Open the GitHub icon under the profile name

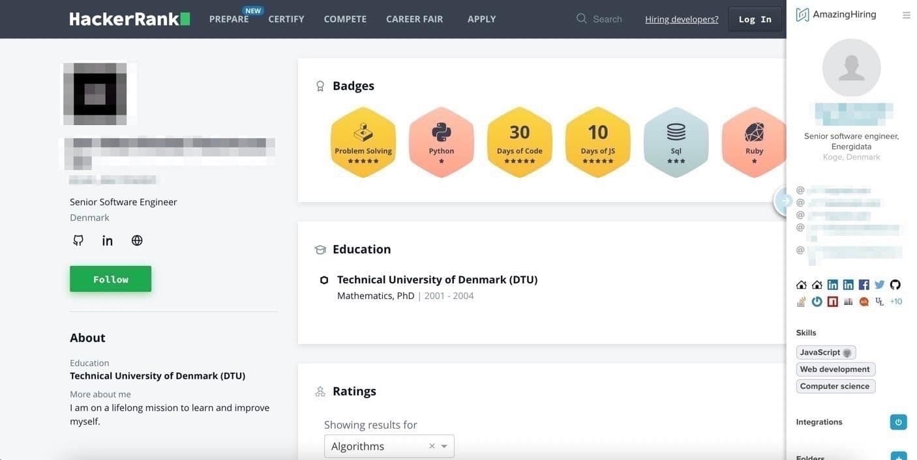[78, 240]
